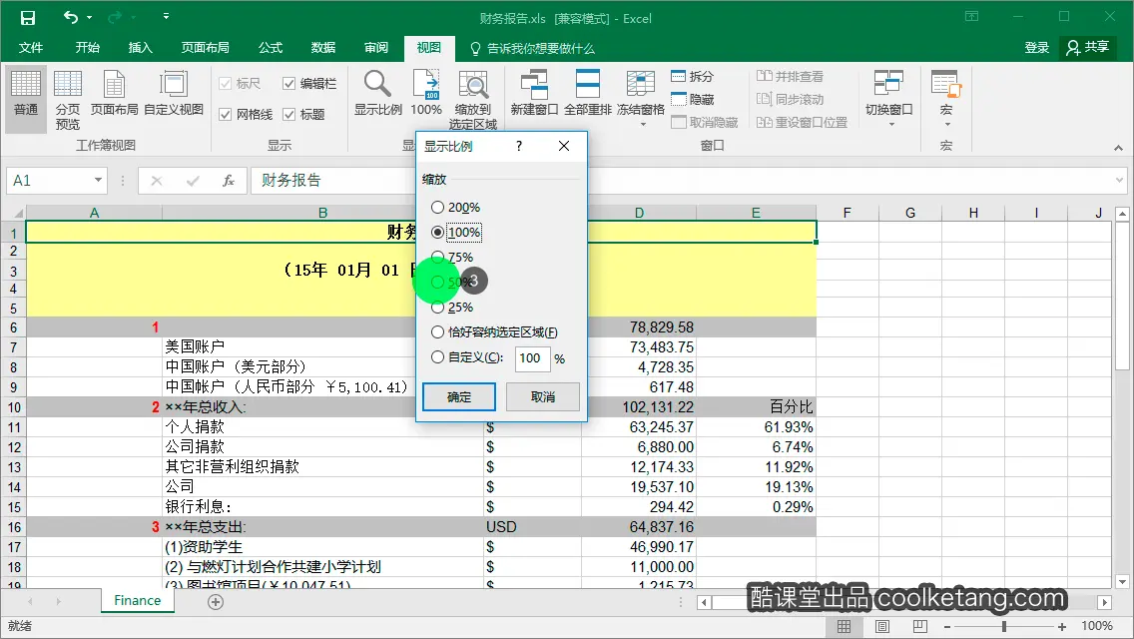Click the Save icon in title bar
1134x639 pixels.
[x=28, y=17]
